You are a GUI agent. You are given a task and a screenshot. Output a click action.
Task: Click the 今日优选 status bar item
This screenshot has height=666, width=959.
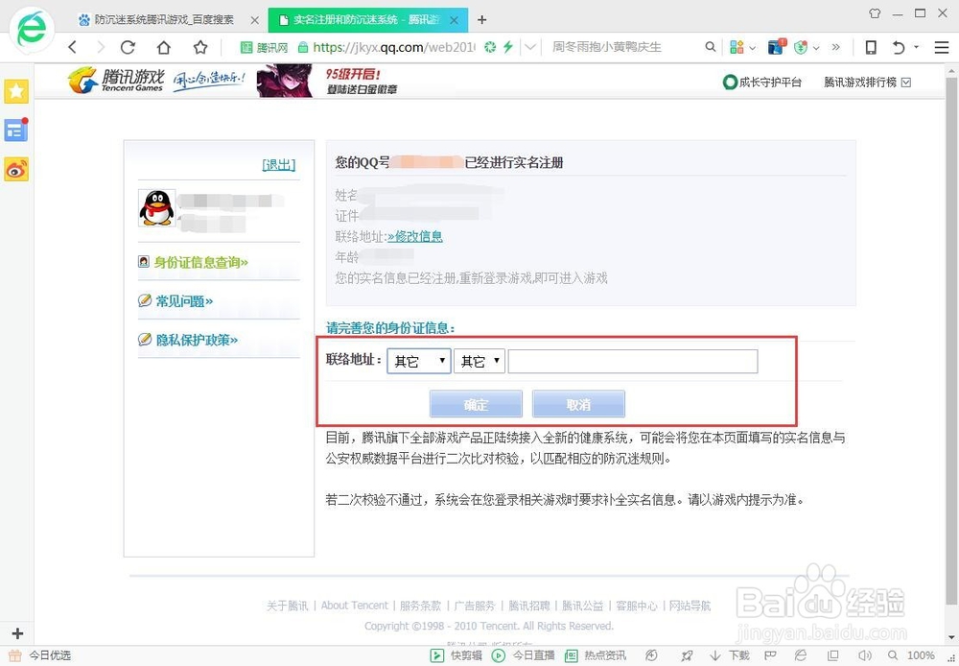click(x=40, y=655)
